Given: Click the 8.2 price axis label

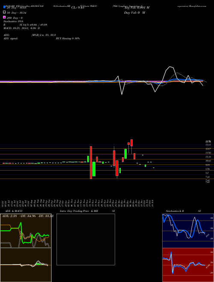Looking at the screenshot, I should pyautogui.click(x=207, y=173).
